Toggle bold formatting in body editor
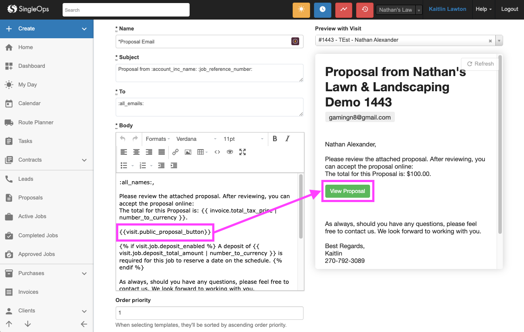Screen dimensions: 524x332 pos(275,139)
